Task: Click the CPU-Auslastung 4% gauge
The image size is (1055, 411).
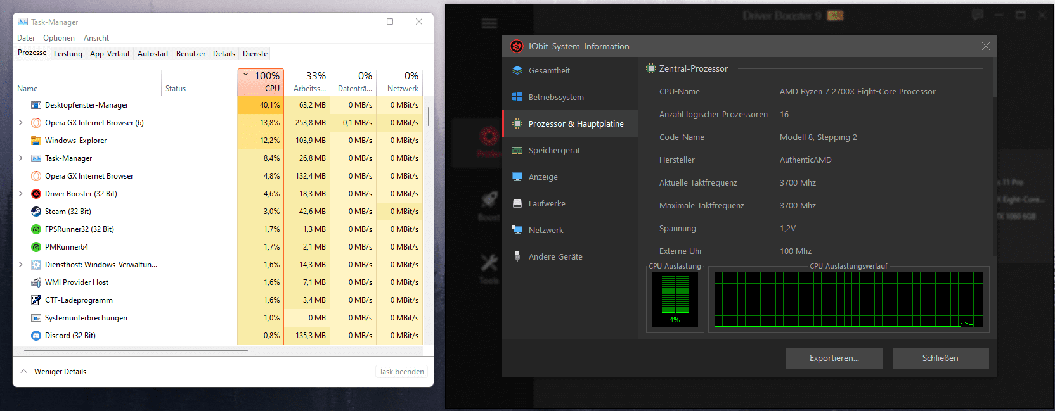Action: pyautogui.click(x=675, y=300)
